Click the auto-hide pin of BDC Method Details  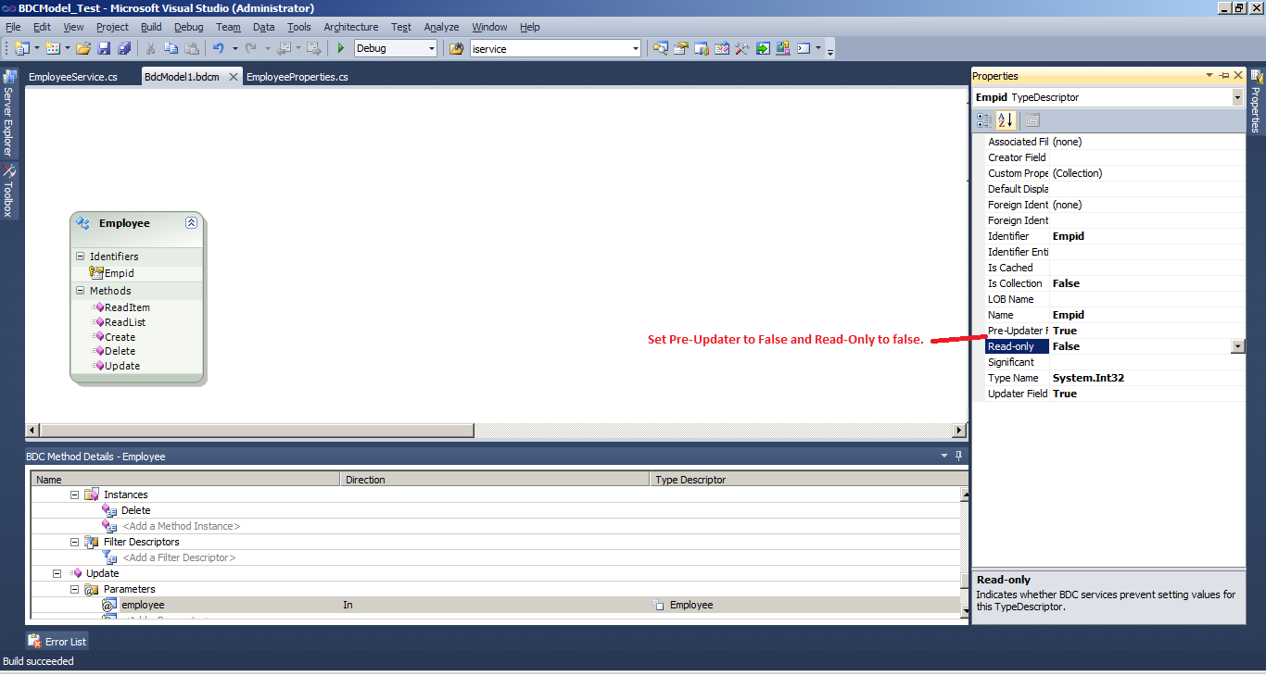pyautogui.click(x=959, y=456)
